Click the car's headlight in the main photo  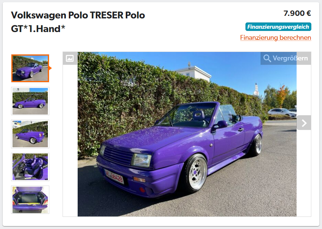point(141,160)
